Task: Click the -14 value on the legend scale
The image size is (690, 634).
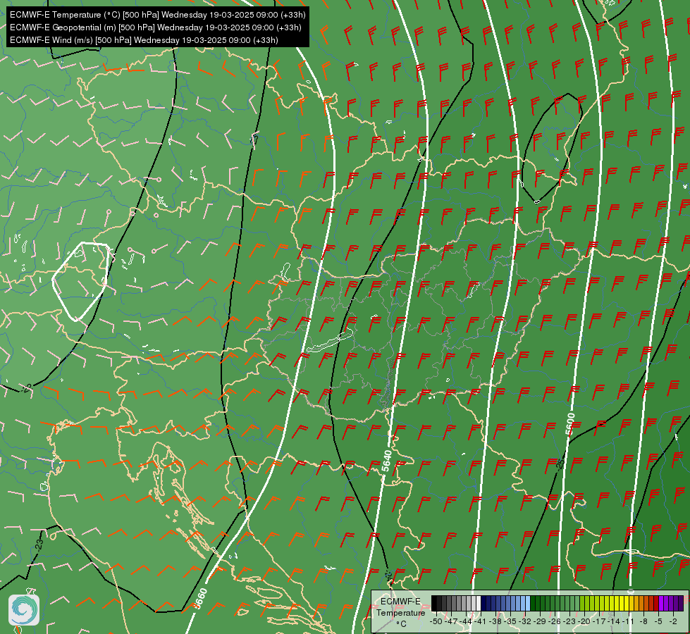Action: [615, 621]
